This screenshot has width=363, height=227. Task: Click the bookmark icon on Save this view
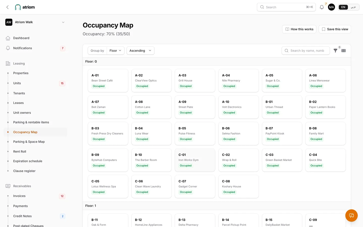pyautogui.click(x=323, y=29)
